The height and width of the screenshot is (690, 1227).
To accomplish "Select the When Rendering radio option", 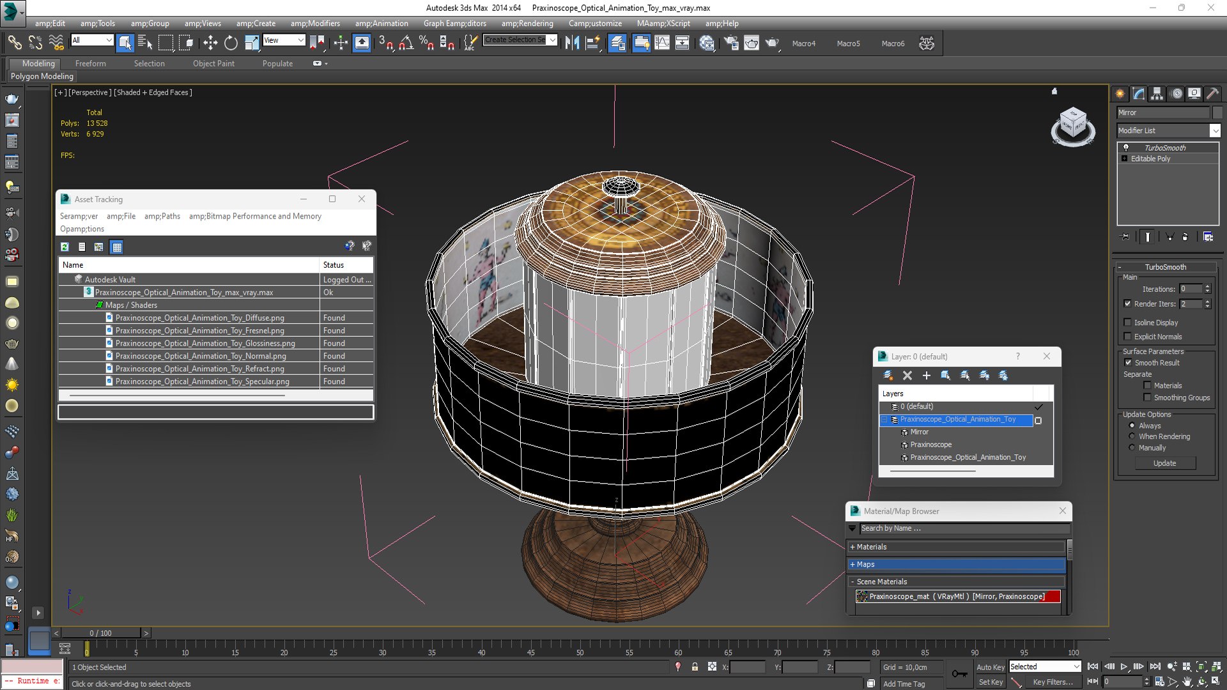I will [x=1132, y=436].
